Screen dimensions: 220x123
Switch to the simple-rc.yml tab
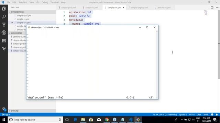pyautogui.click(x=92, y=8)
